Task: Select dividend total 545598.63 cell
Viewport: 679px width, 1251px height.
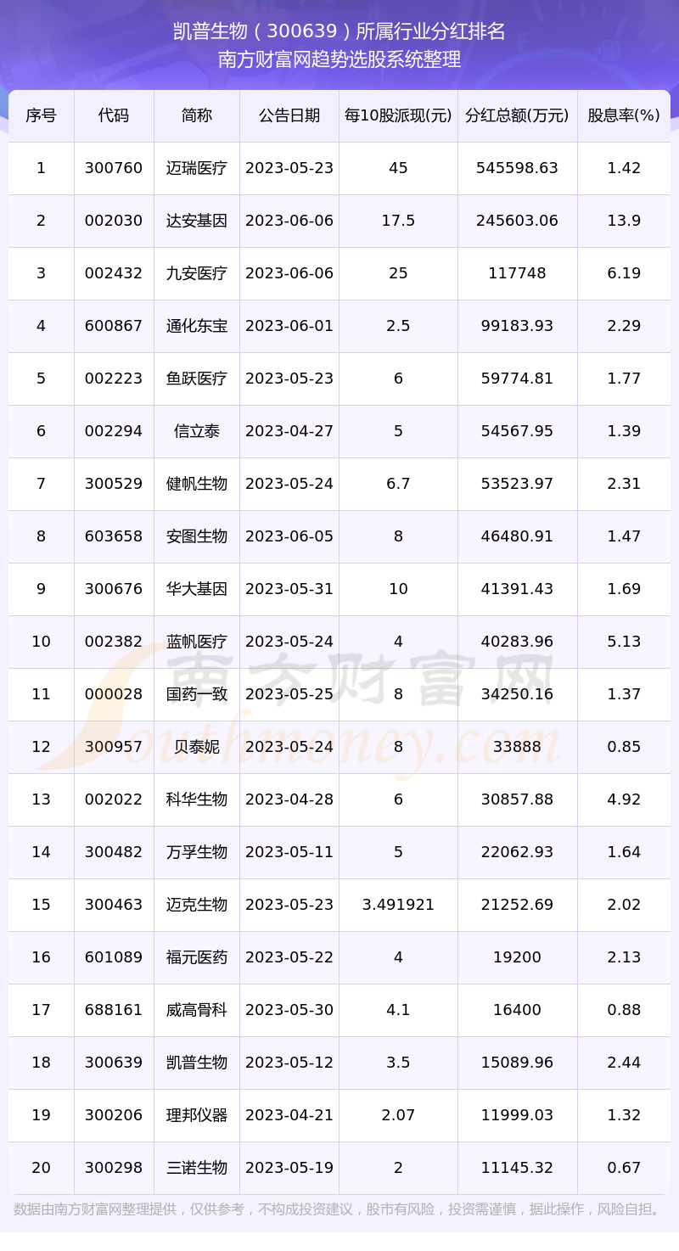Action: [517, 168]
